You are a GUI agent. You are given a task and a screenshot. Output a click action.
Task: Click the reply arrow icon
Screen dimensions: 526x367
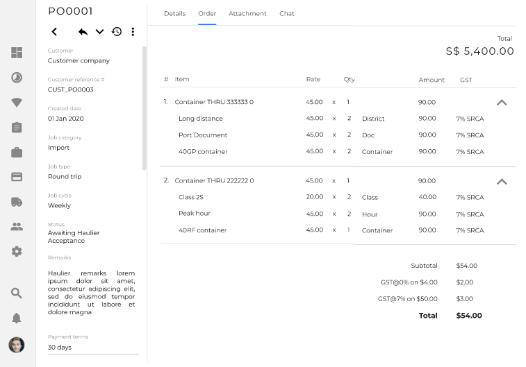(83, 32)
